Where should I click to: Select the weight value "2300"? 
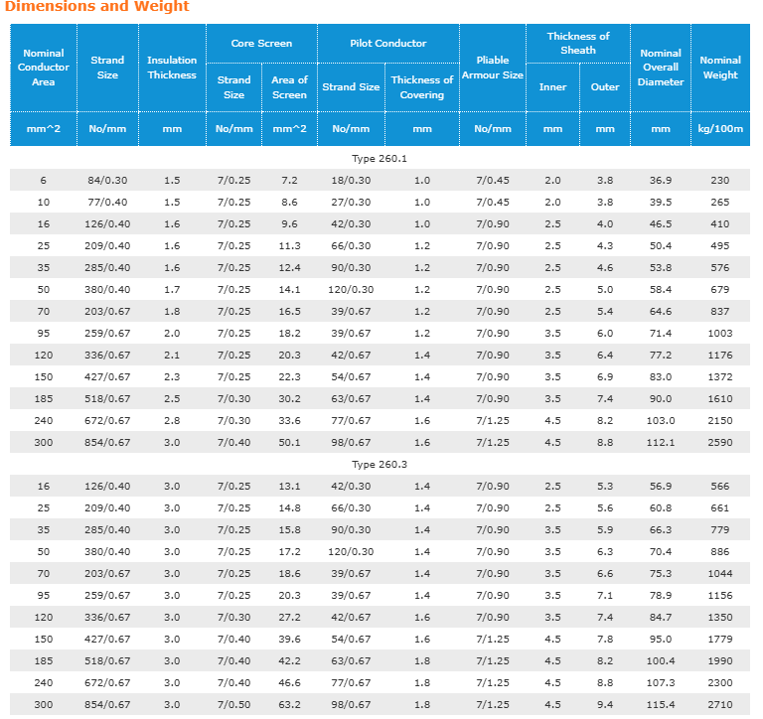[x=720, y=683]
